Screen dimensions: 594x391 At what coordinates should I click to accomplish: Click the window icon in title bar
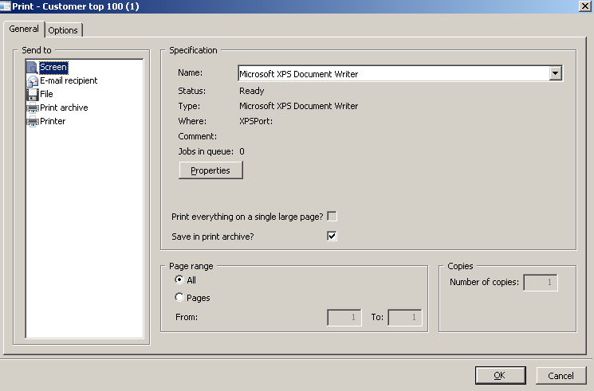point(6,6)
